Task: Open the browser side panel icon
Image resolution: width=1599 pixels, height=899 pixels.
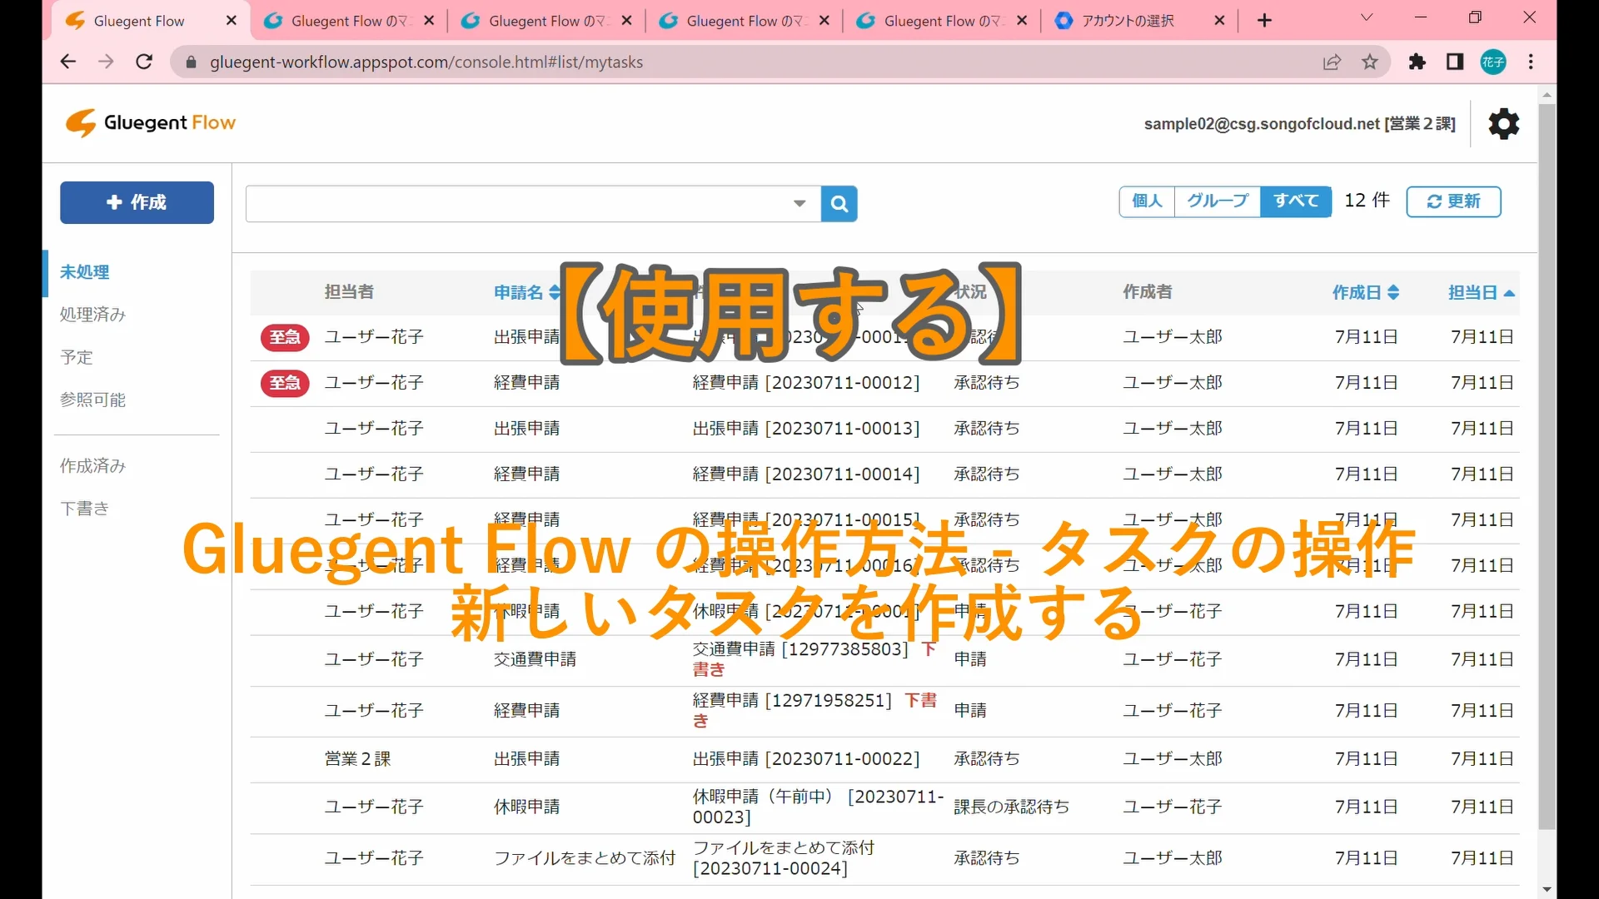Action: pyautogui.click(x=1455, y=62)
